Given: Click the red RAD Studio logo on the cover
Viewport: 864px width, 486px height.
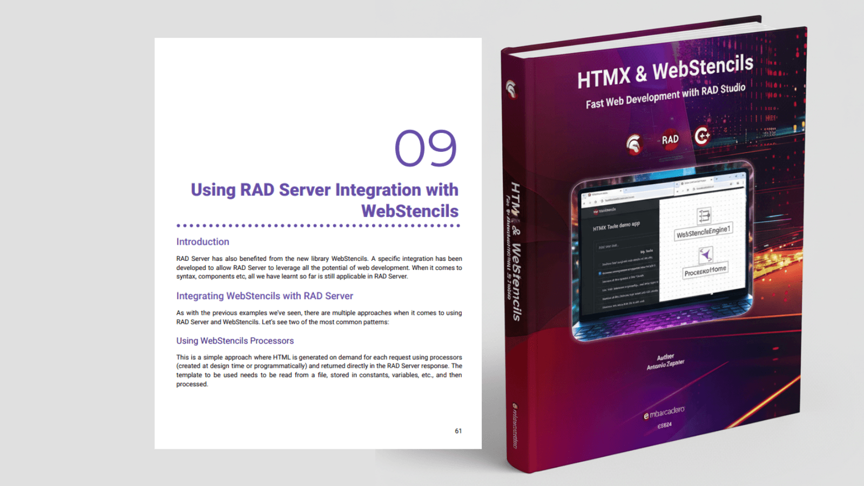Looking at the screenshot, I should click(670, 139).
